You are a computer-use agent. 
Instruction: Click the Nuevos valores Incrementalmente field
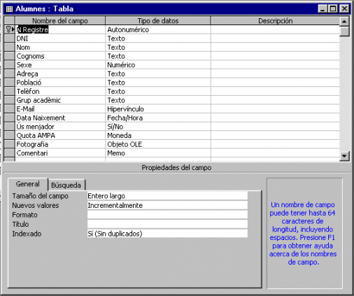coord(167,205)
